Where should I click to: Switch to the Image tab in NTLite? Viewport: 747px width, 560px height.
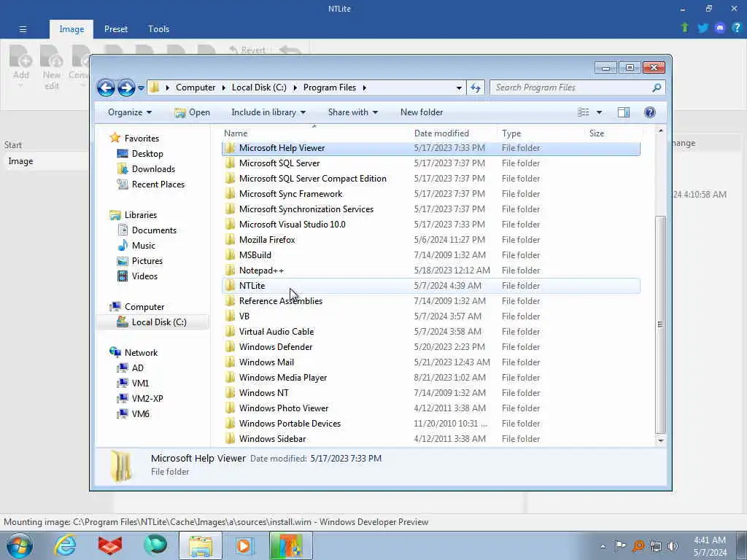(x=71, y=29)
